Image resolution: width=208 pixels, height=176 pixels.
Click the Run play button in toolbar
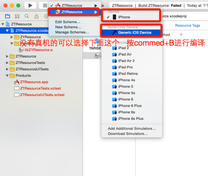[x=30, y=5]
